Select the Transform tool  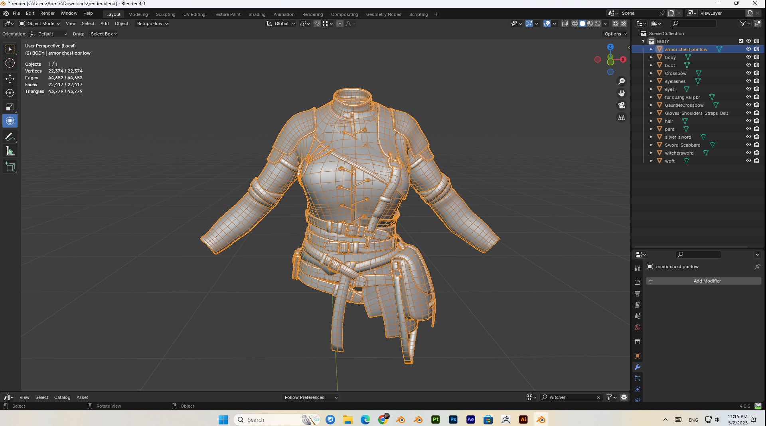[10, 121]
